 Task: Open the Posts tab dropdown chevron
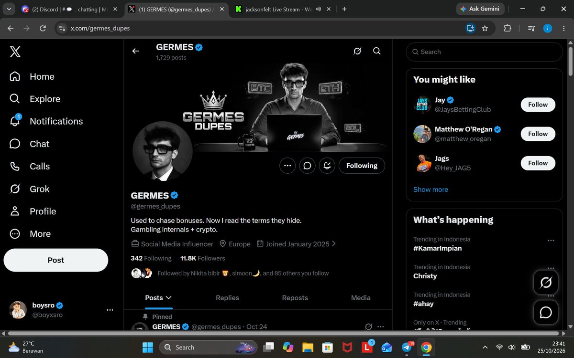click(168, 297)
